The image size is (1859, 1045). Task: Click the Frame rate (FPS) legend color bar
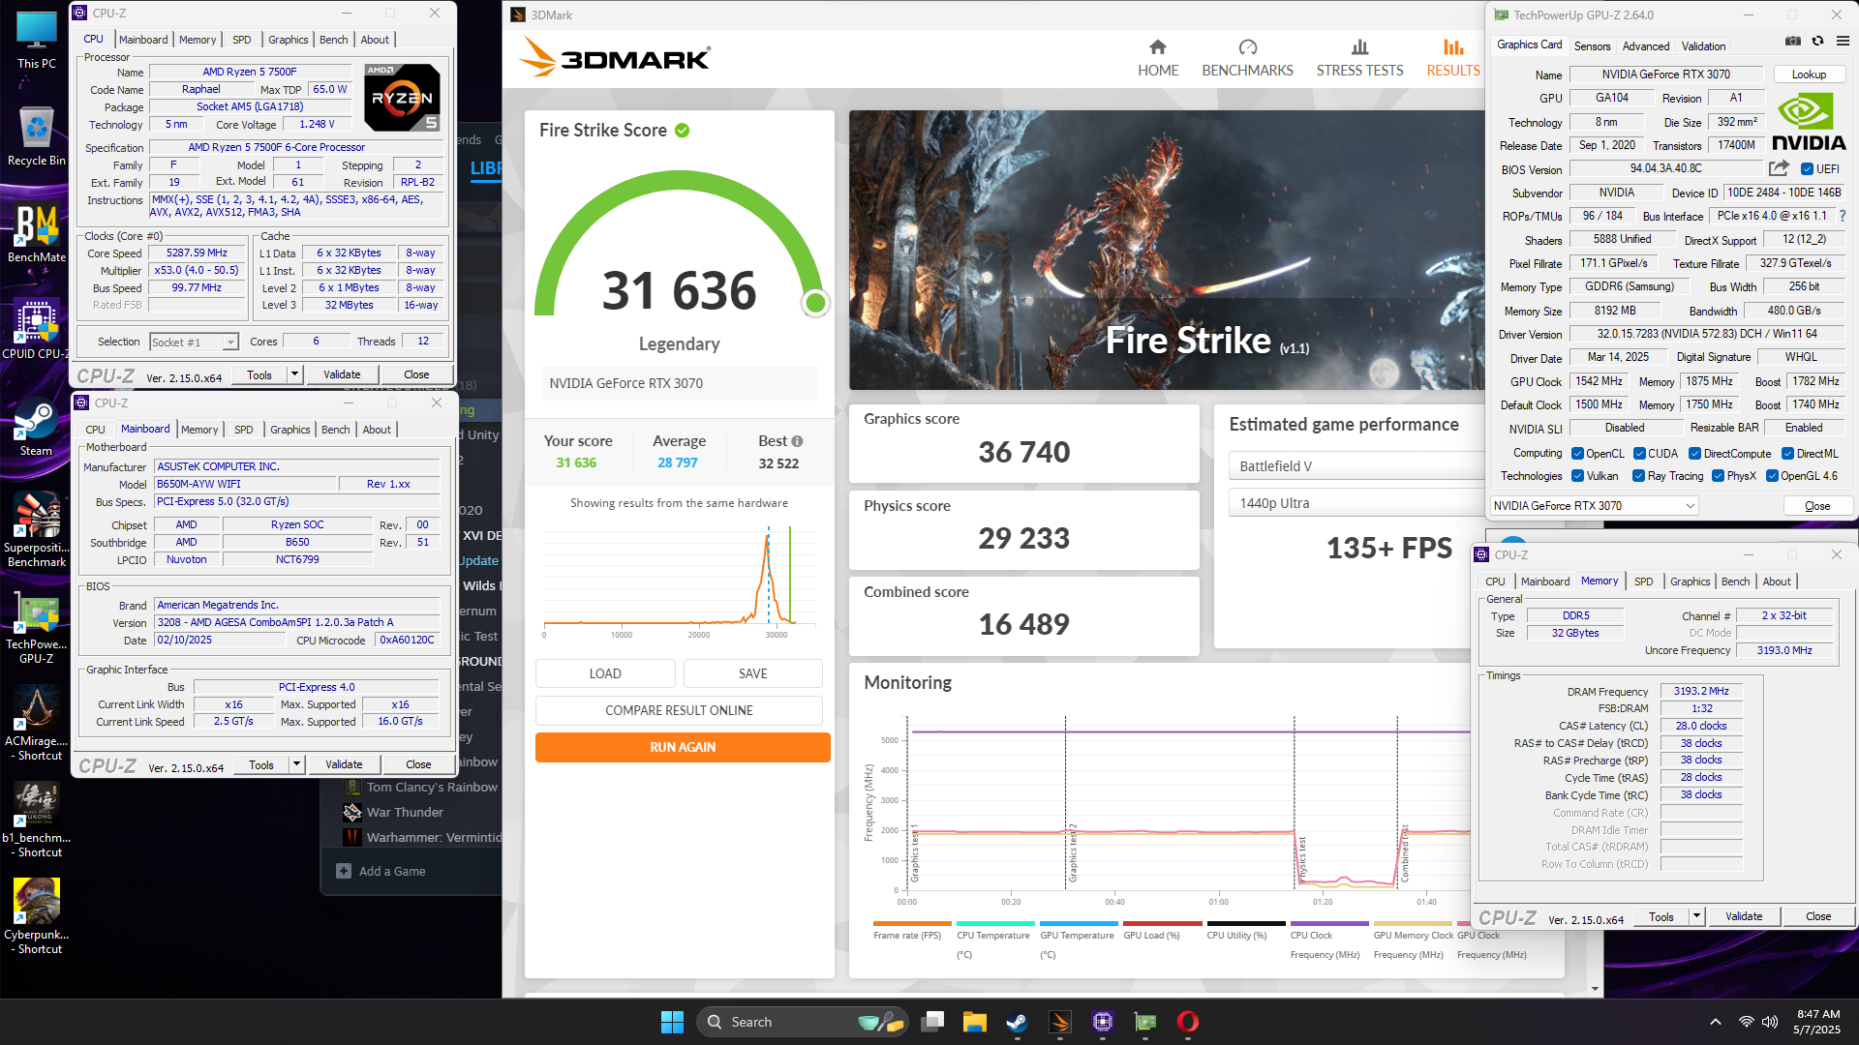912,923
